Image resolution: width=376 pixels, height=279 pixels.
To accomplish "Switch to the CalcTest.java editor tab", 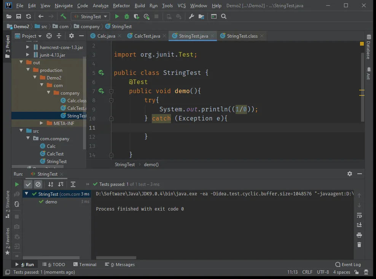I will (x=147, y=36).
